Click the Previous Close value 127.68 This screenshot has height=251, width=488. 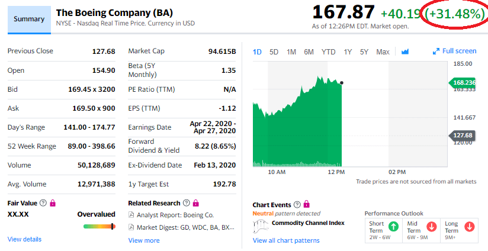104,52
